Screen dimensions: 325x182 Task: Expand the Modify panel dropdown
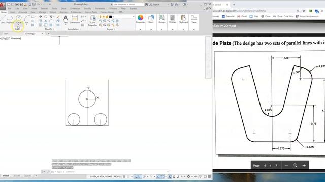[50, 29]
